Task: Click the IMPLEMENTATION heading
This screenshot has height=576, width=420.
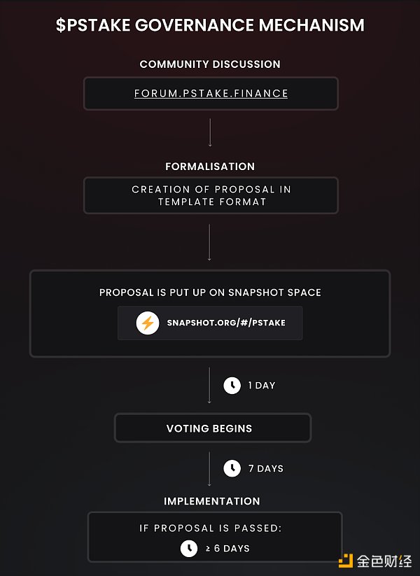Action: (x=211, y=501)
